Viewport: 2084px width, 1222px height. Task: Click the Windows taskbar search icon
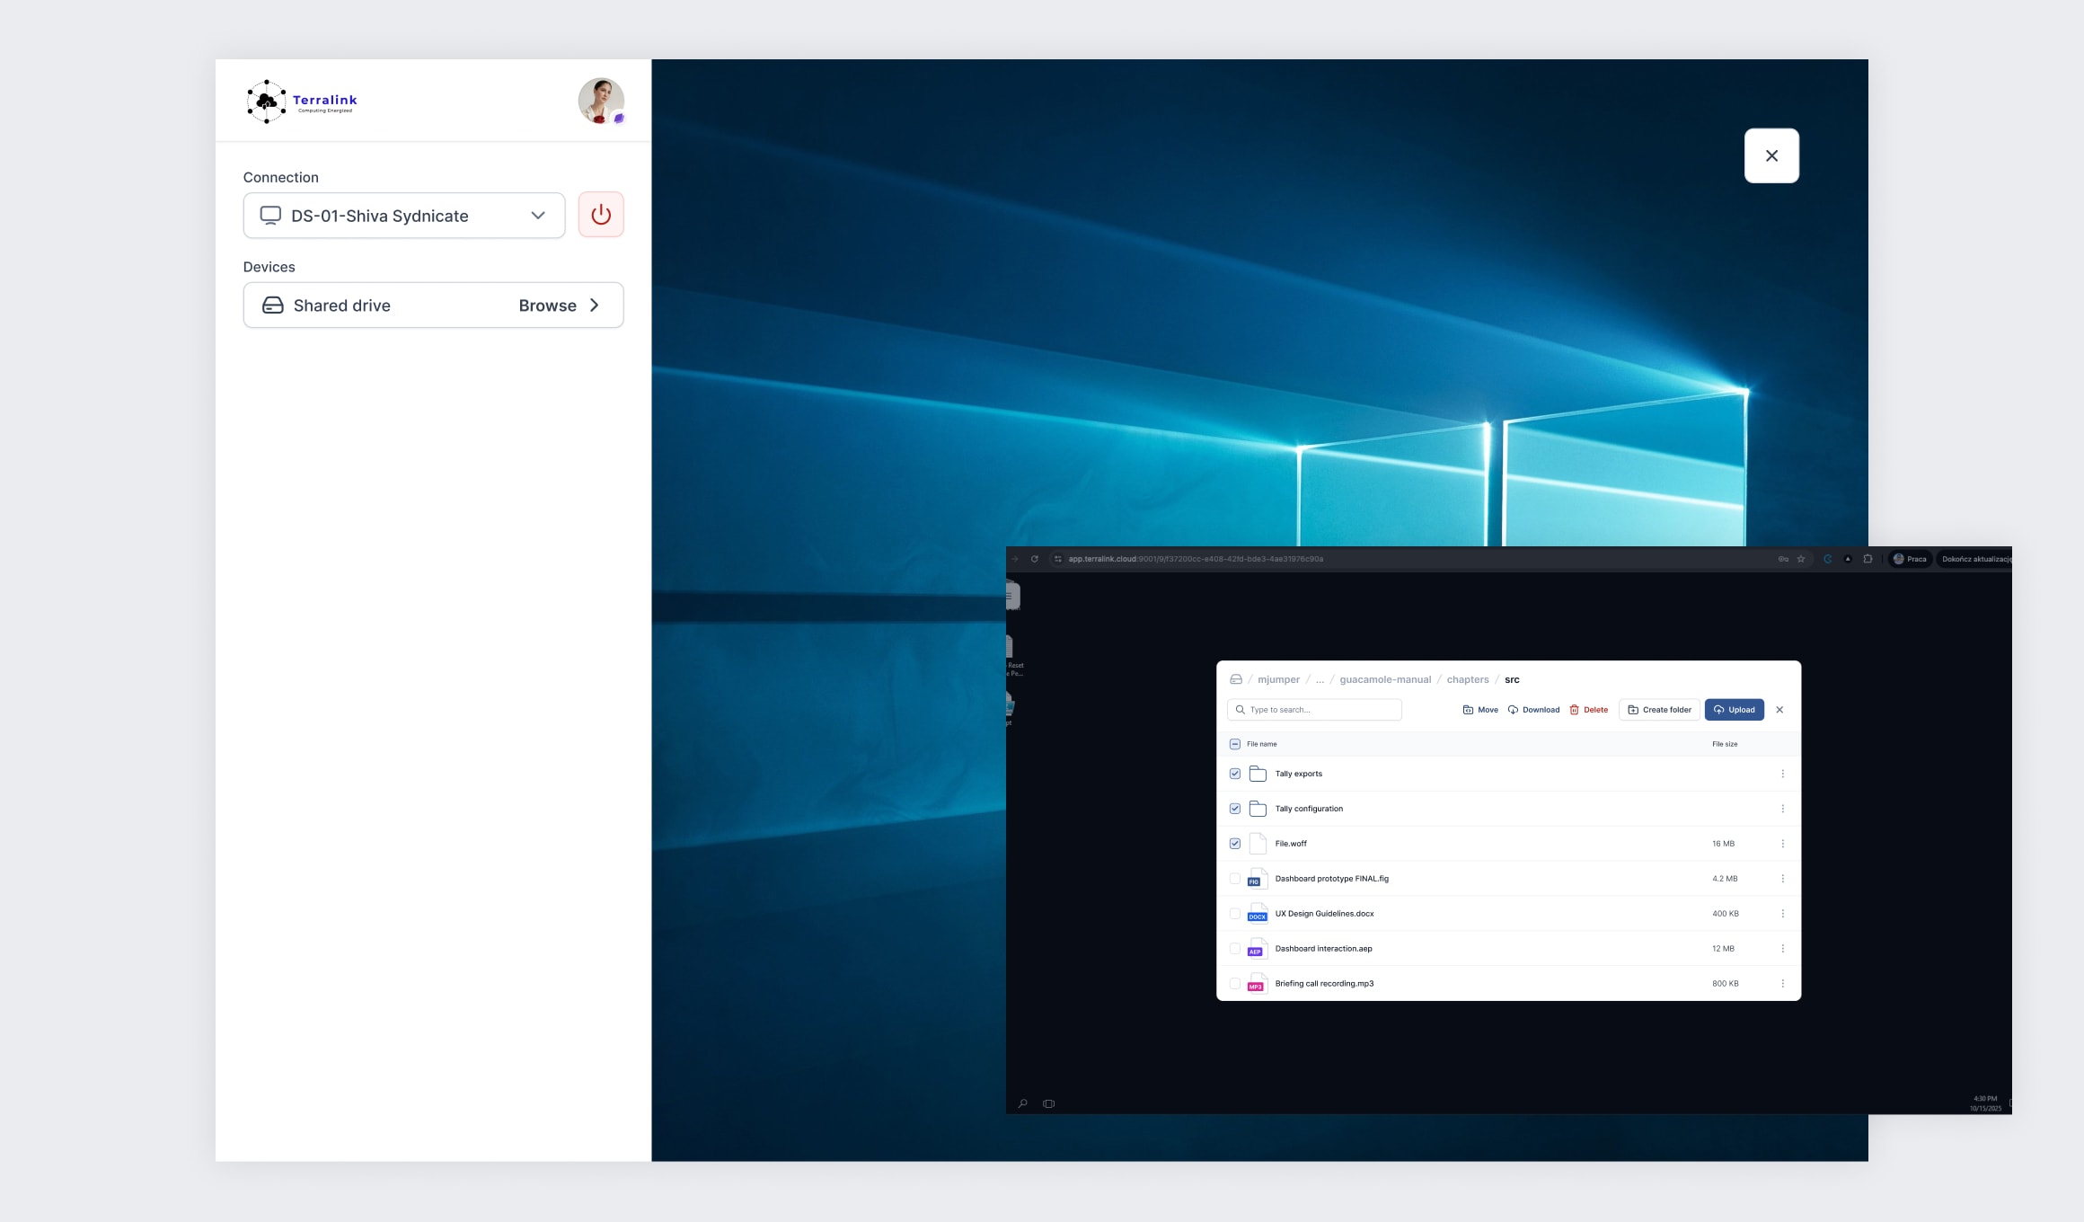[x=1022, y=1103]
